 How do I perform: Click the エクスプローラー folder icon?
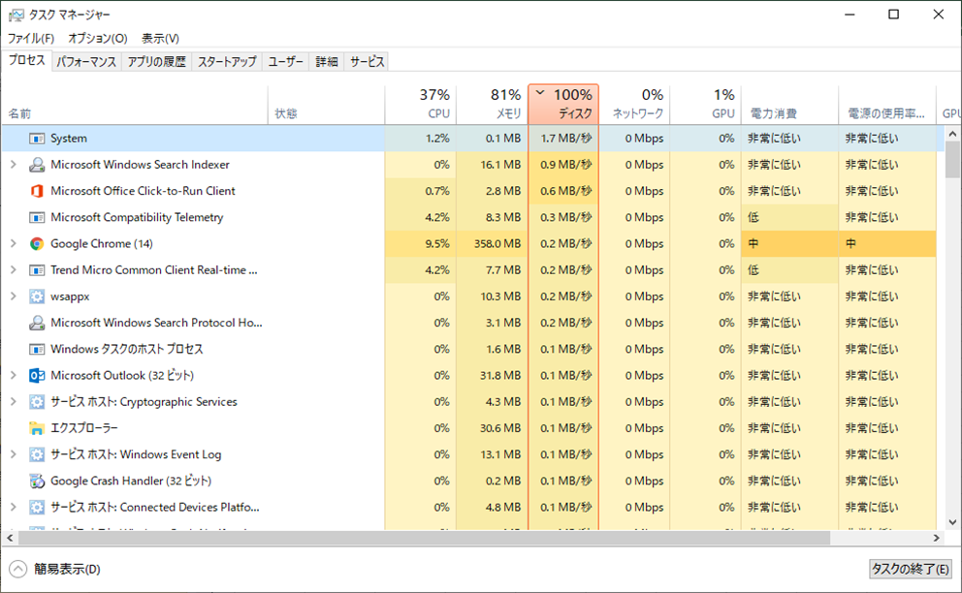[x=37, y=428]
